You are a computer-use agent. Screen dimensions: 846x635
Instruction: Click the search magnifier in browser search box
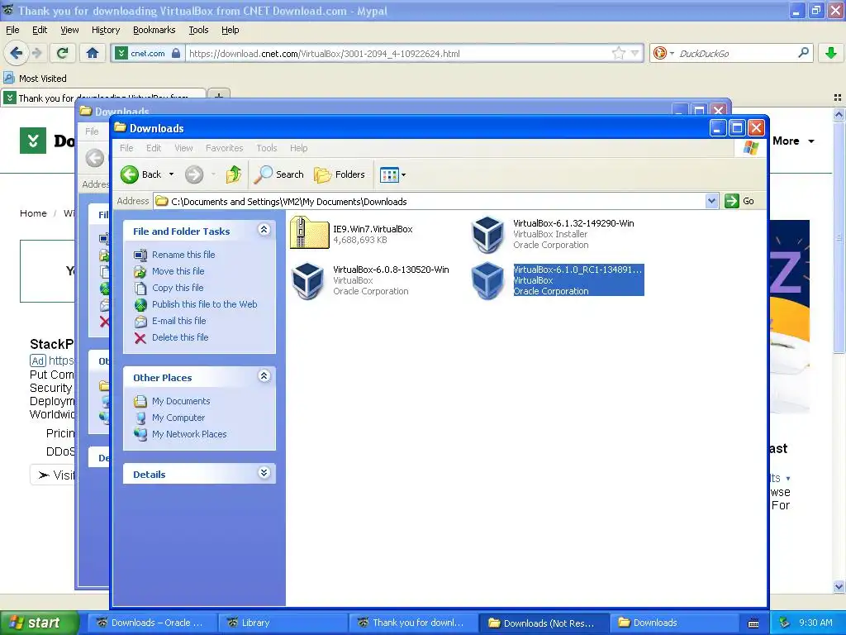pyautogui.click(x=803, y=53)
